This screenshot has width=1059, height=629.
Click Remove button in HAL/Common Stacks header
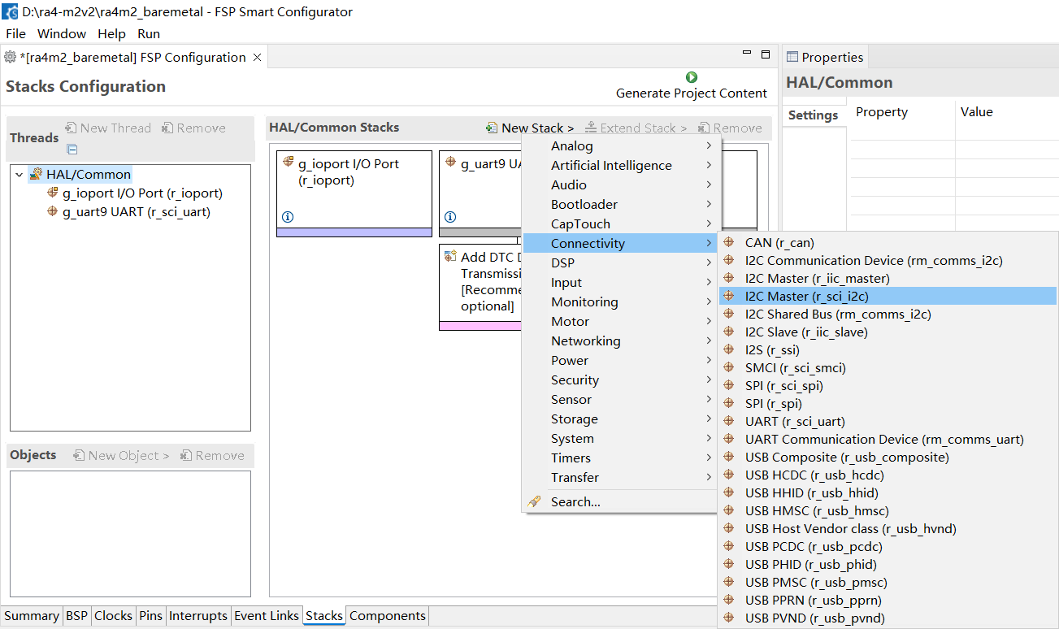731,128
